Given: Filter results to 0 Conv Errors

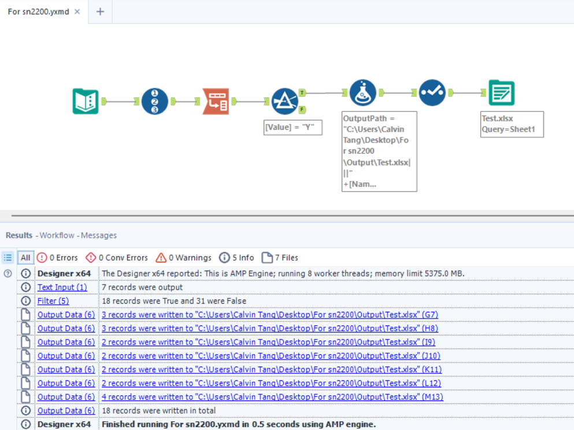Looking at the screenshot, I should pyautogui.click(x=117, y=257).
